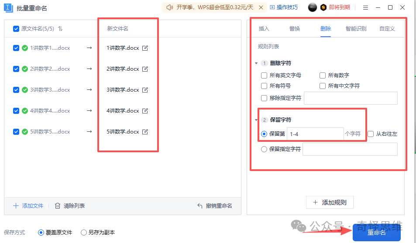Choose 另存为副本 save mode
Image resolution: width=416 pixels, height=243 pixels.
(84, 233)
